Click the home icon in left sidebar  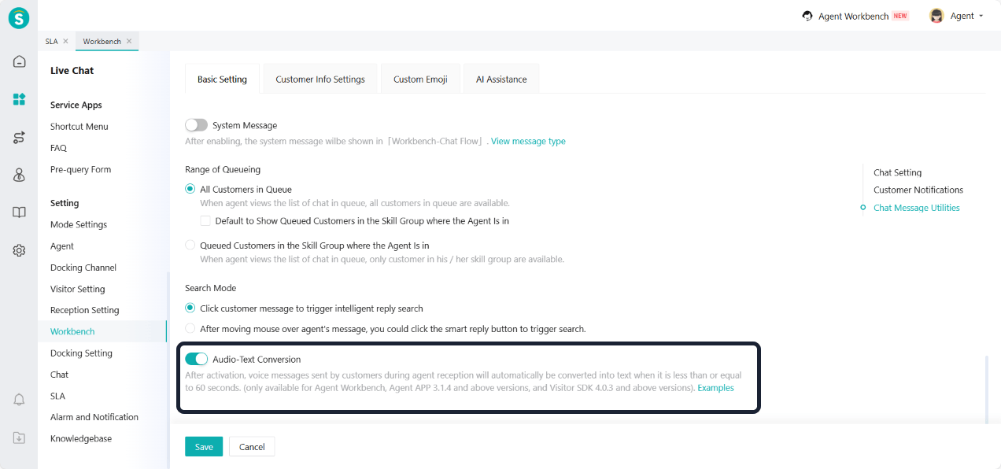[x=19, y=61]
